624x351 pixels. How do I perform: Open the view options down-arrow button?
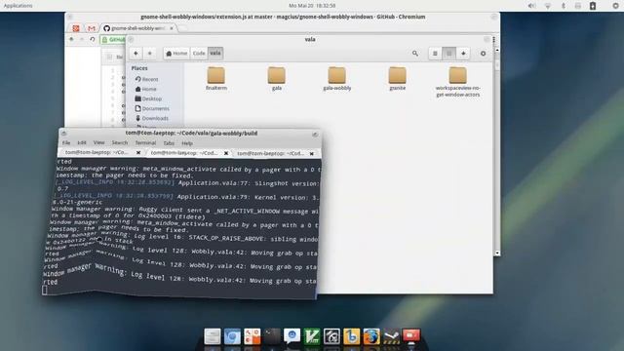(x=463, y=54)
